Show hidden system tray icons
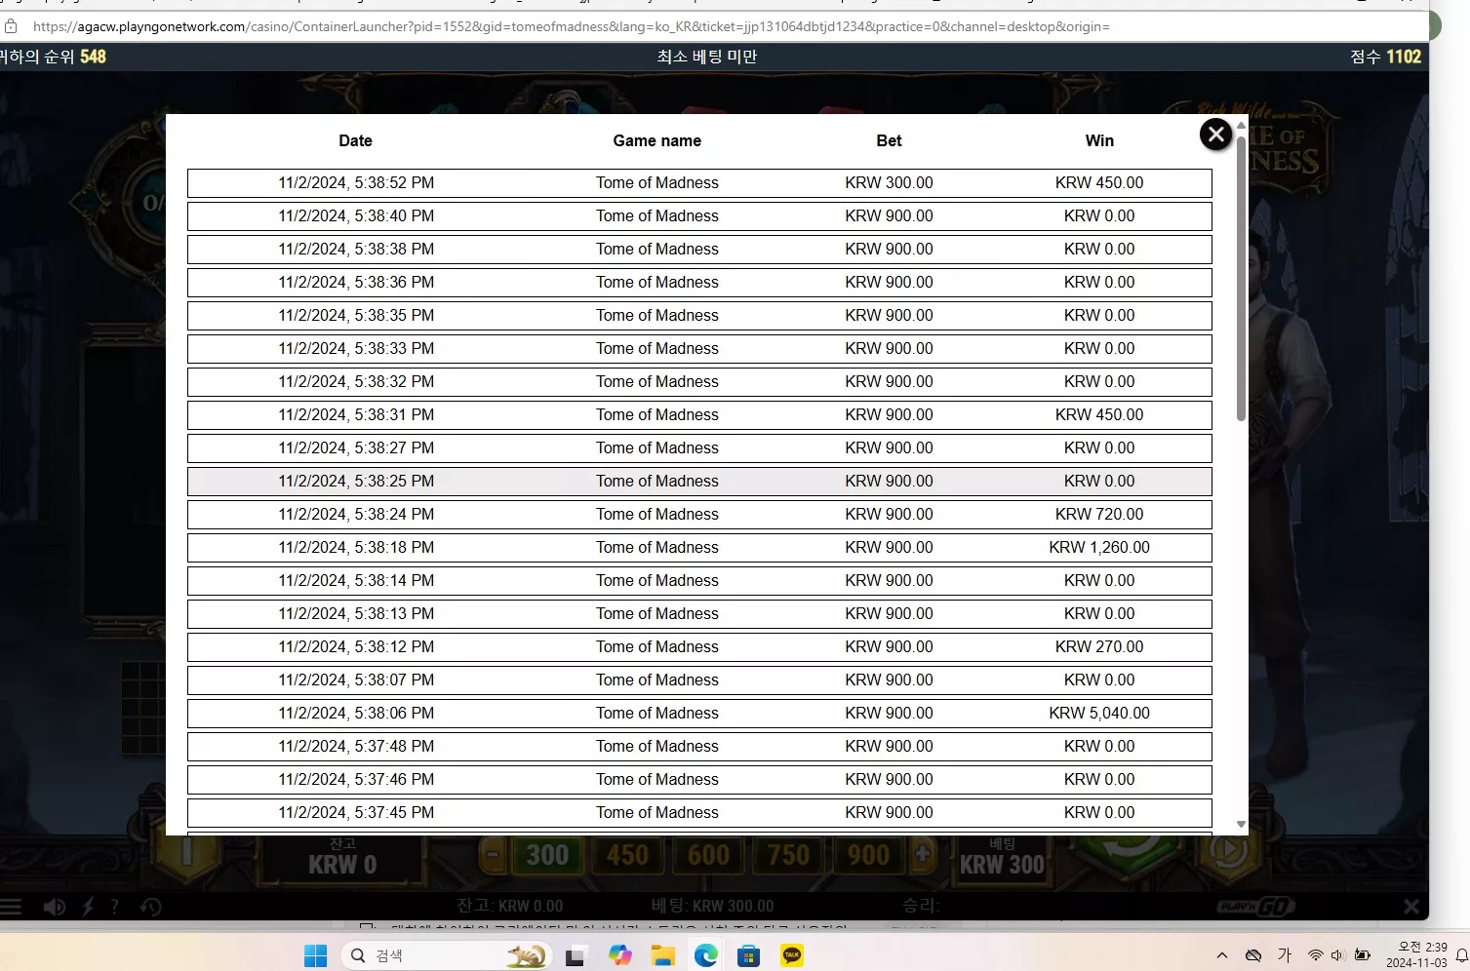The height and width of the screenshot is (971, 1470). tap(1221, 955)
